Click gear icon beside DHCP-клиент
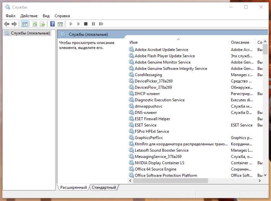 tap(131, 93)
